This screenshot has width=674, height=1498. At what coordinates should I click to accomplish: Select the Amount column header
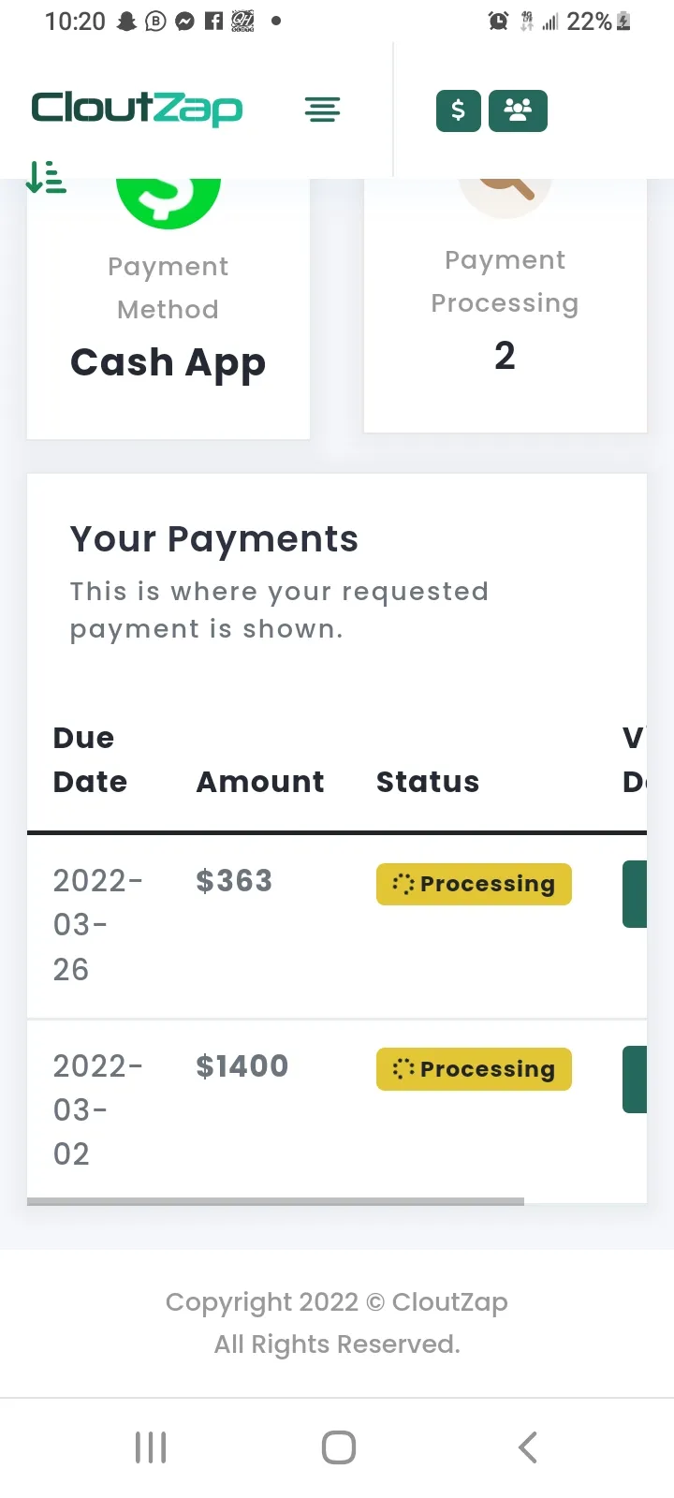point(260,782)
